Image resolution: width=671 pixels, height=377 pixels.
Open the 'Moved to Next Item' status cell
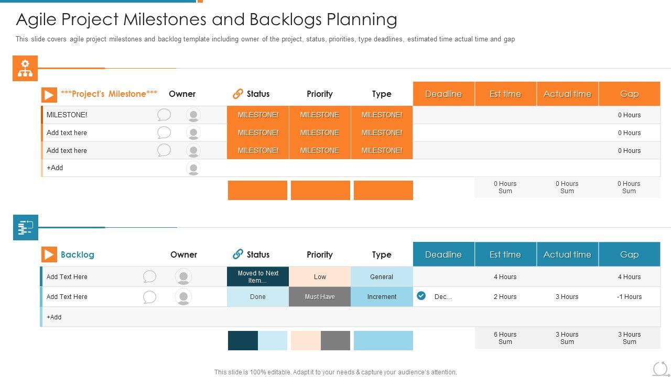(258, 277)
